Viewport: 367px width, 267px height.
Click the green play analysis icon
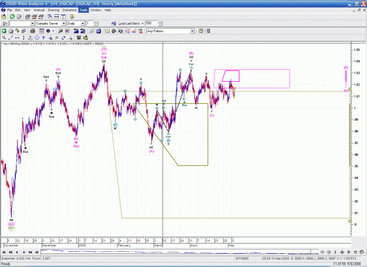pos(4,31)
